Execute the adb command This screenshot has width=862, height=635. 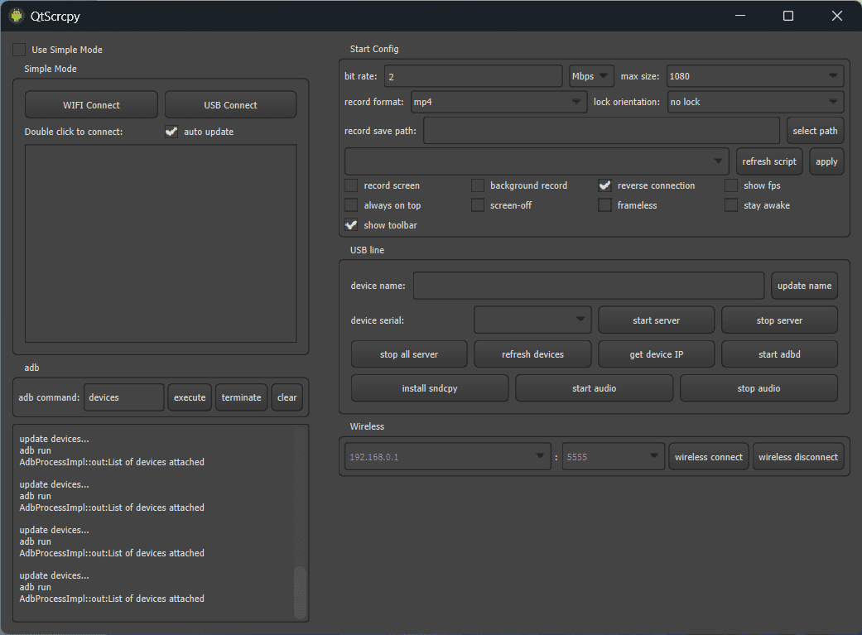(190, 397)
